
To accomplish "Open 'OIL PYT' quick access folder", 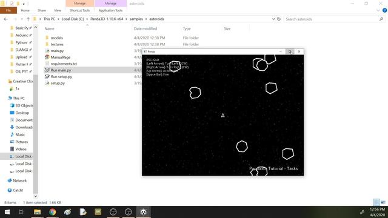I will (x=21, y=71).
